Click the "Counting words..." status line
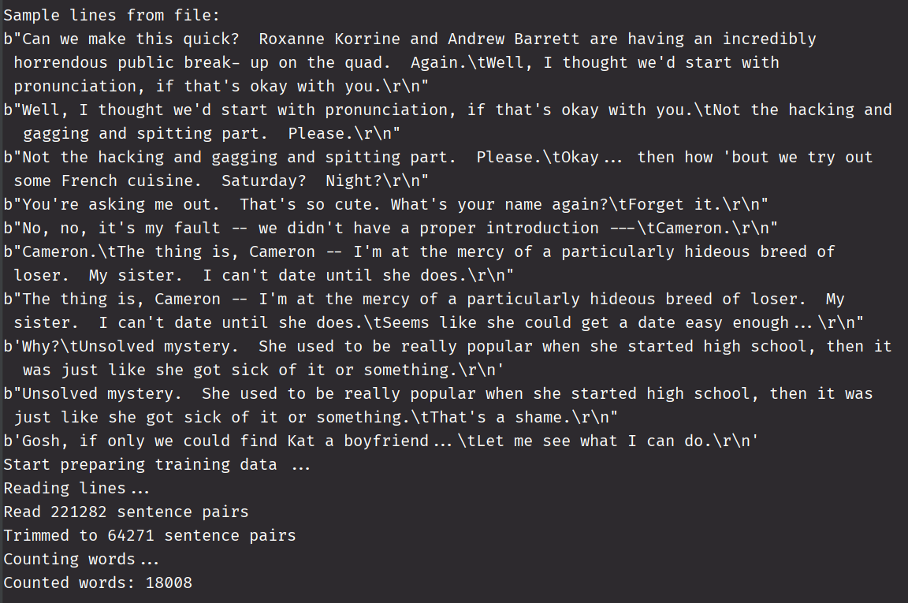This screenshot has height=603, width=908. point(81,559)
